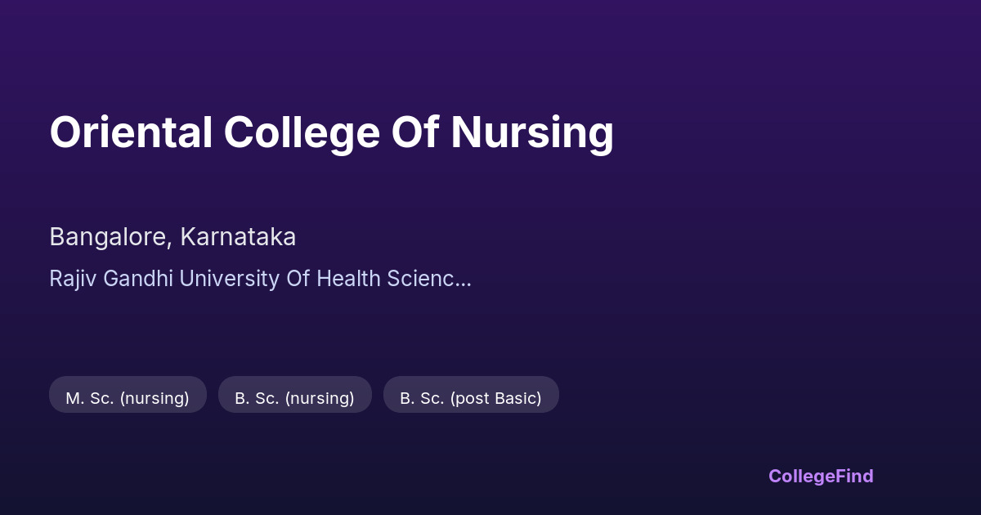981x515 pixels.
Task: Click "University" in the affiliation line
Action: (x=230, y=279)
